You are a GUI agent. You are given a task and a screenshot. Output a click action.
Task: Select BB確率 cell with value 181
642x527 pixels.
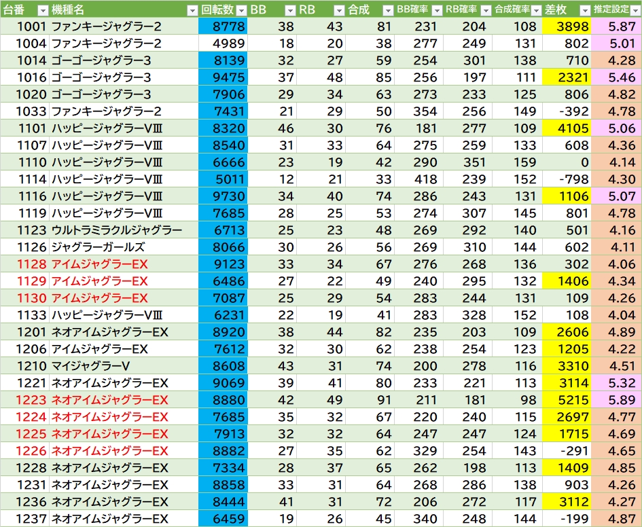pos(419,128)
